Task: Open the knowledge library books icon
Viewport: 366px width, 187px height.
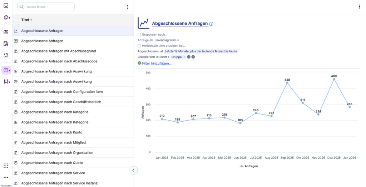Action: (6, 44)
